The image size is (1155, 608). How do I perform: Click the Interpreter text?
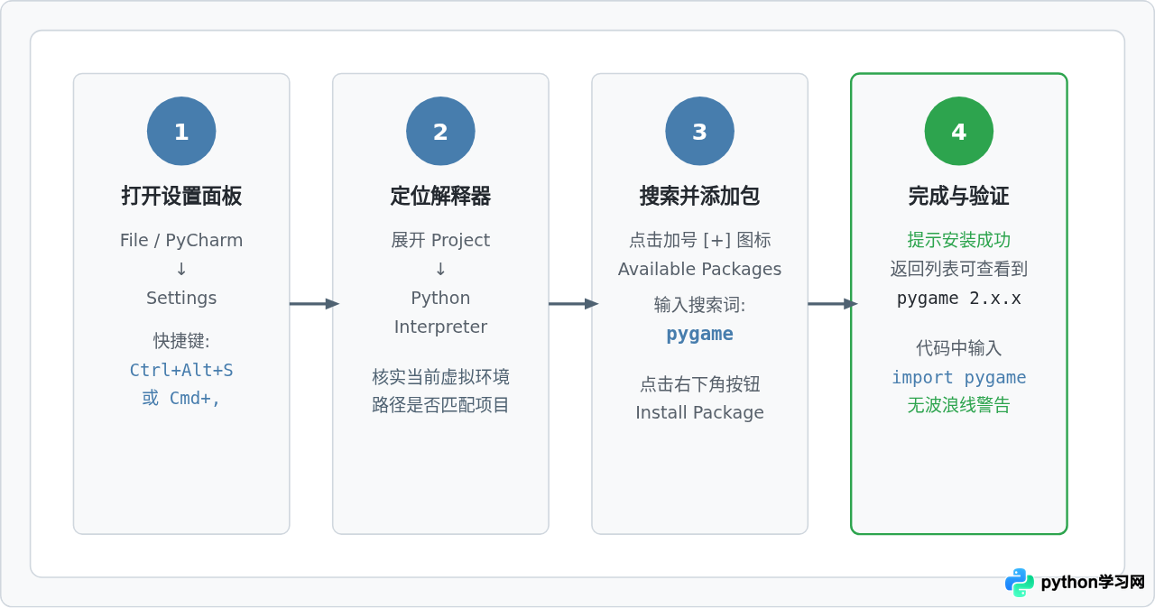(440, 327)
